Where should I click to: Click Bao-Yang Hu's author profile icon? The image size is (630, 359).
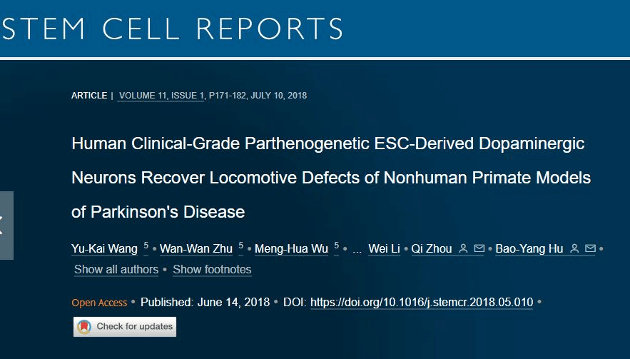pos(574,248)
